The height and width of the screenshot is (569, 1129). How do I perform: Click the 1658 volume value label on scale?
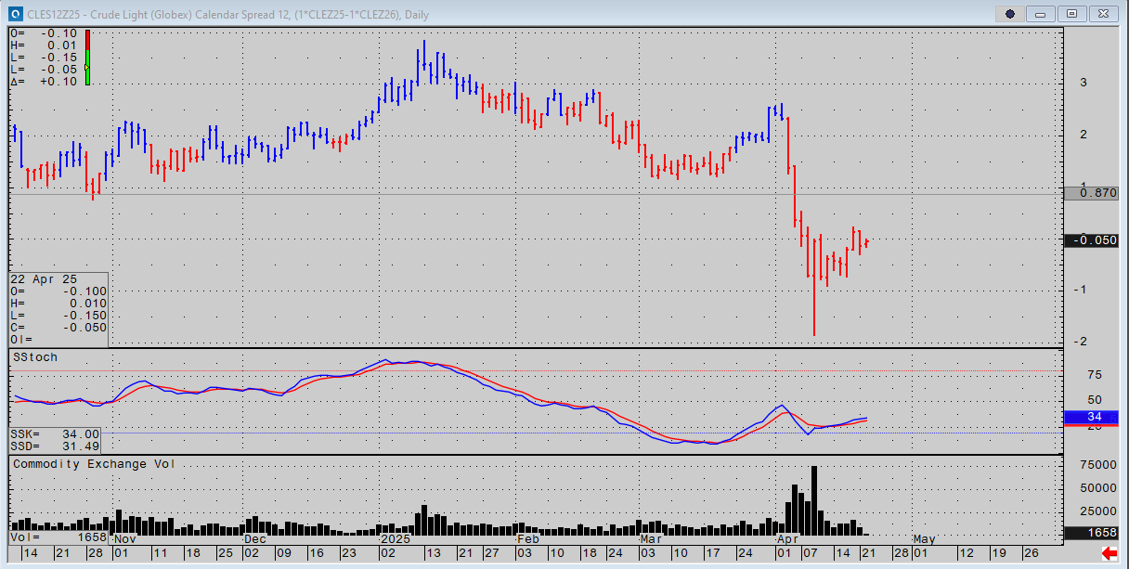[1092, 533]
